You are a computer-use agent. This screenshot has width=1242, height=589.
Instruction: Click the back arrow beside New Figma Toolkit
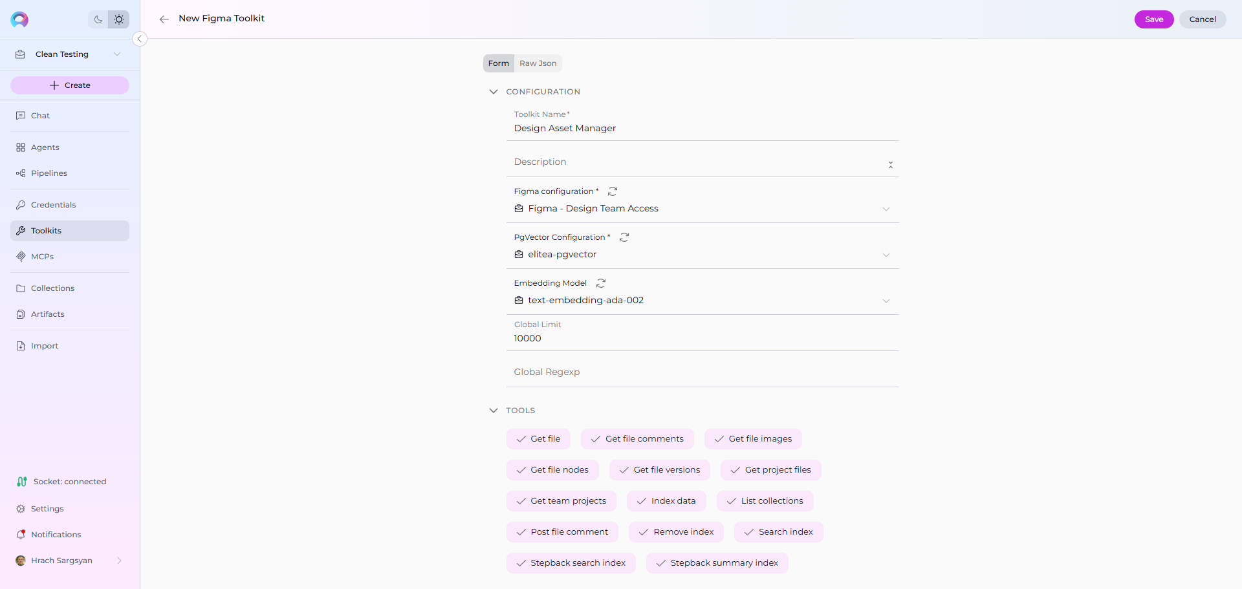[164, 19]
